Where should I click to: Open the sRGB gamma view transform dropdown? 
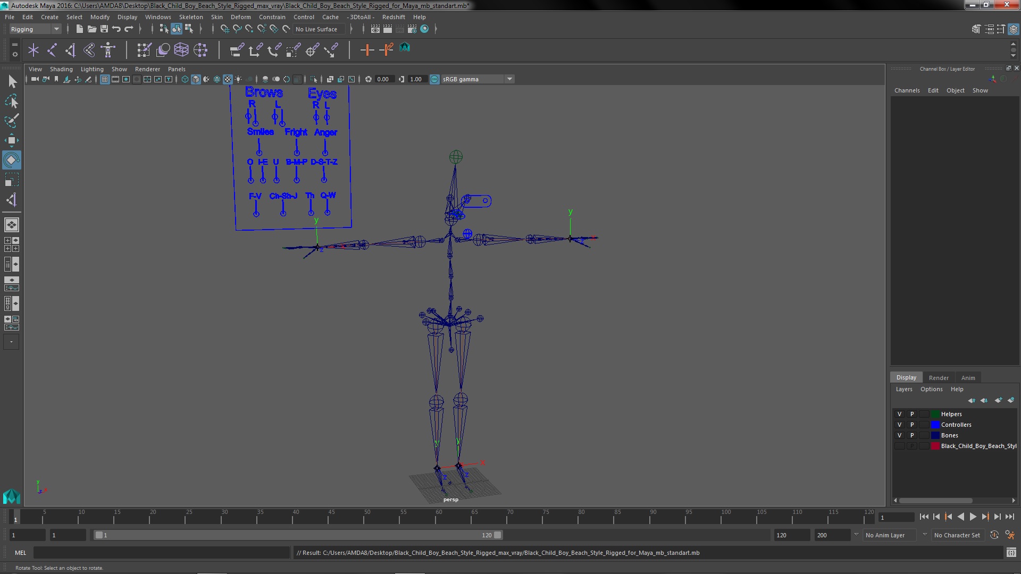pyautogui.click(x=478, y=79)
